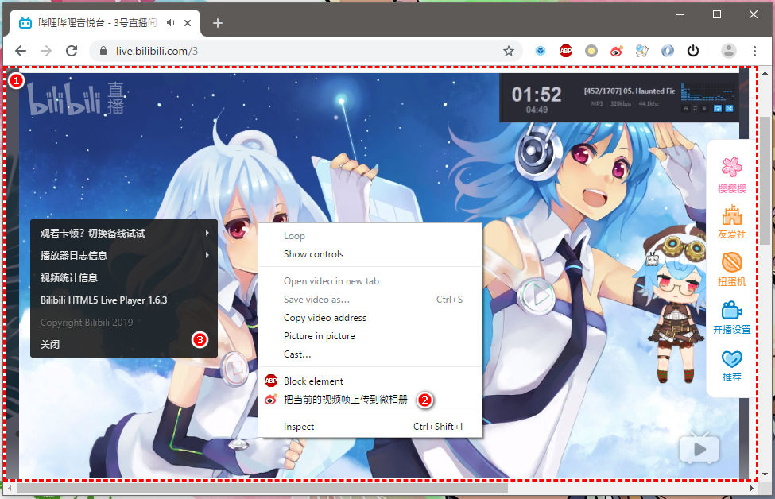Click Copyright Bilibili 2019 text

pos(87,322)
